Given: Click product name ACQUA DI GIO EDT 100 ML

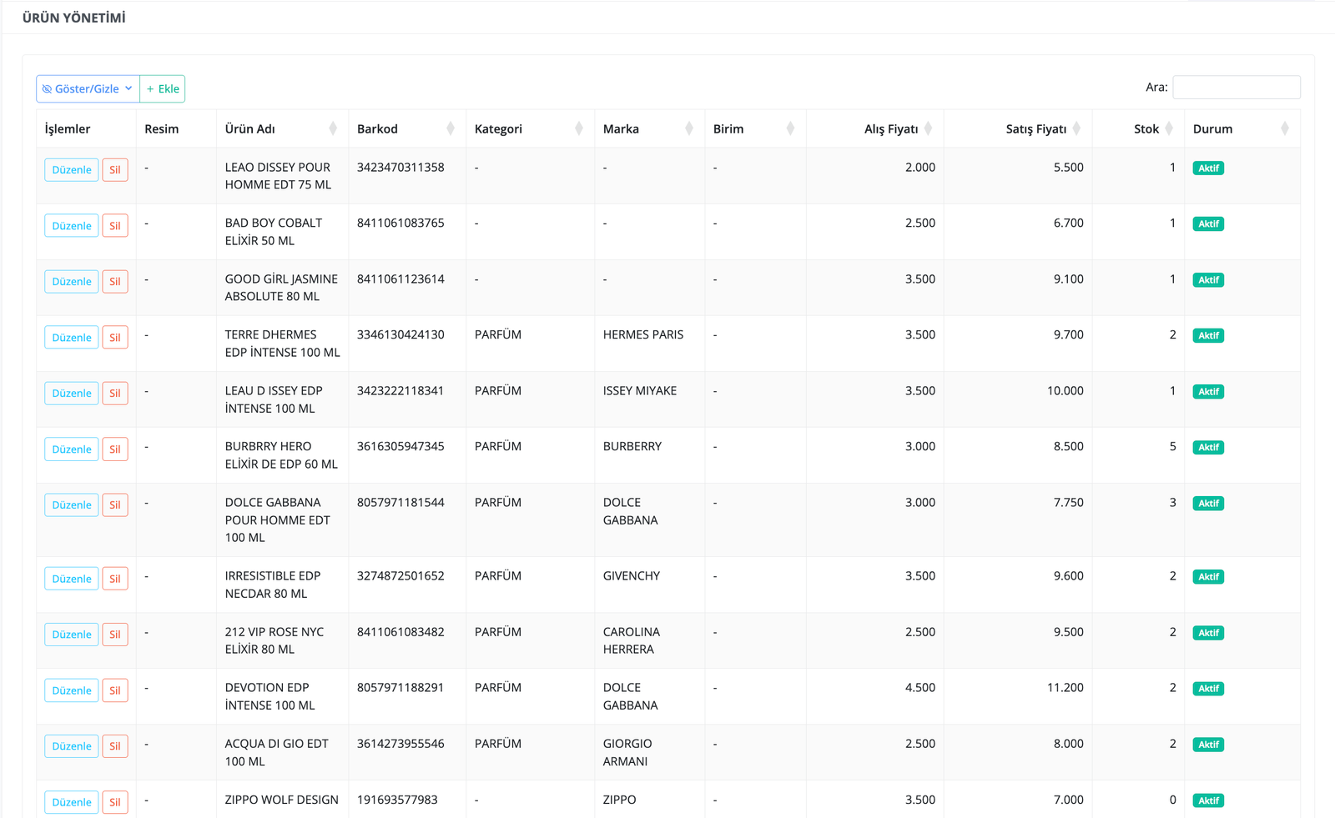Looking at the screenshot, I should click(277, 752).
